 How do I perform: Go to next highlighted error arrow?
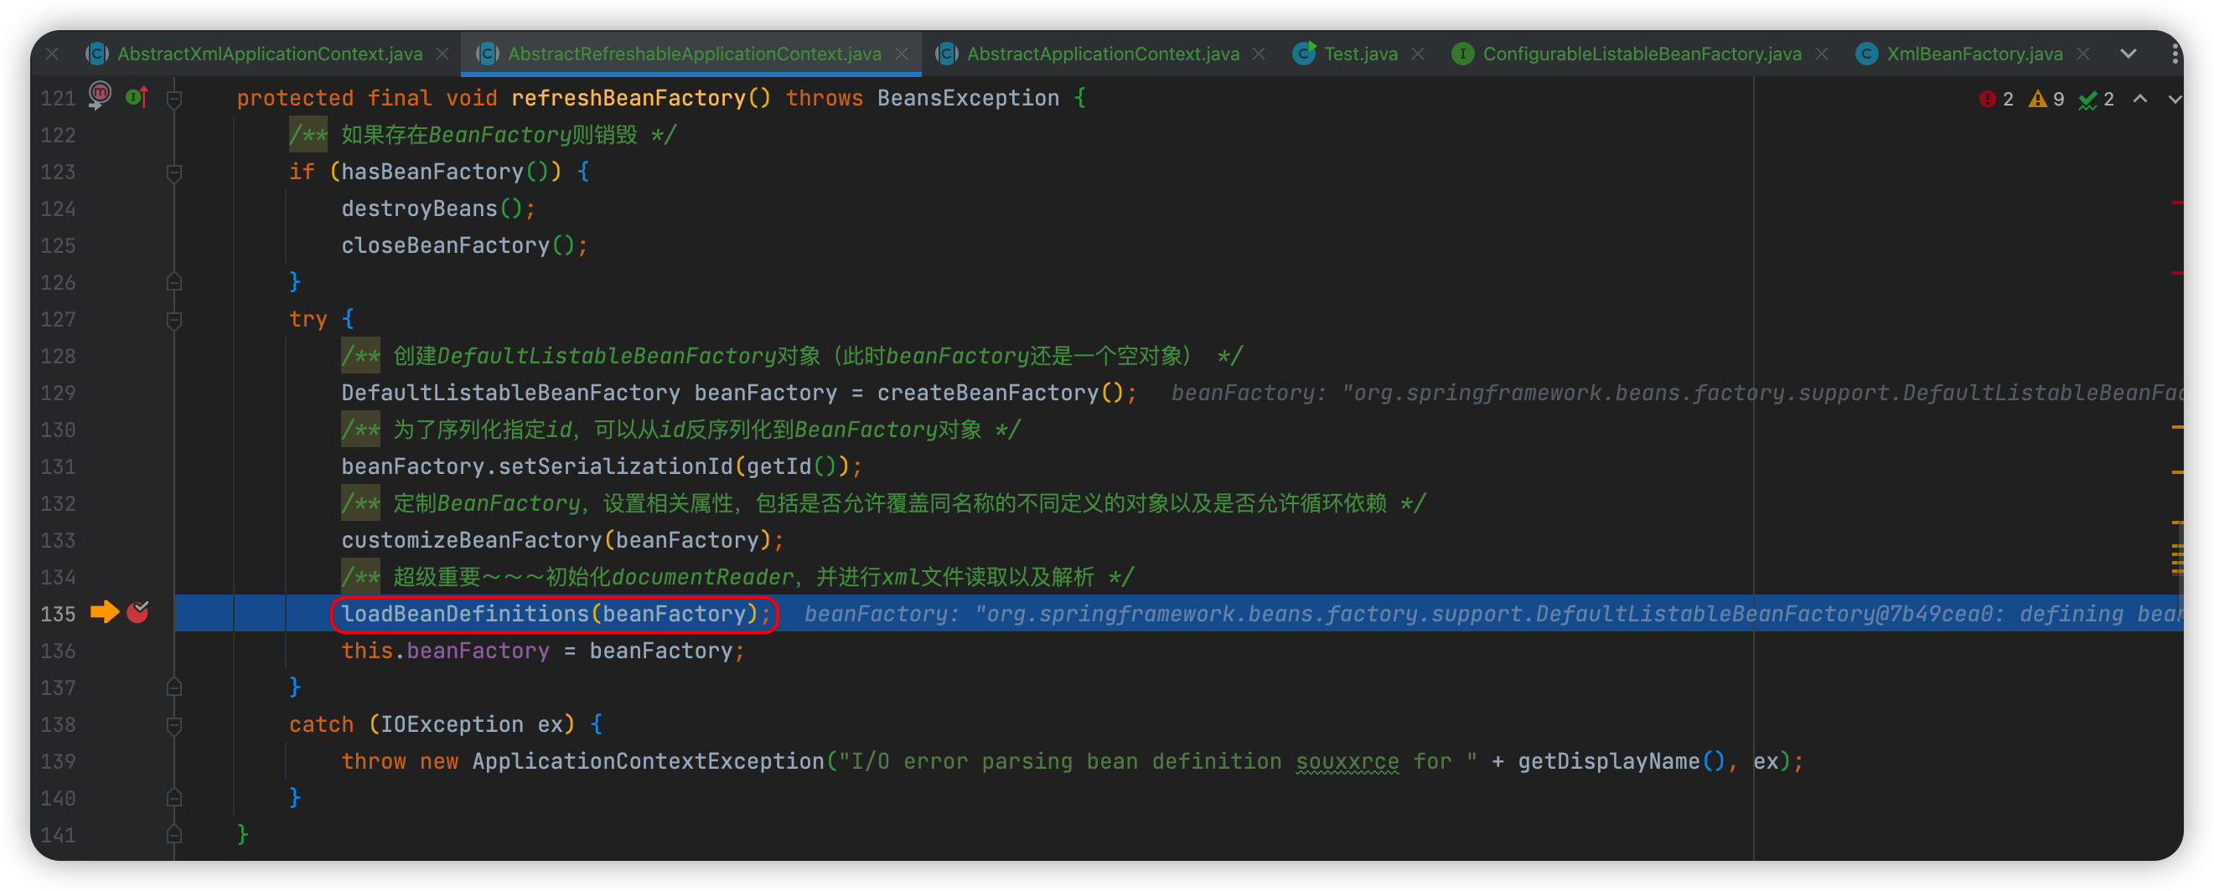[x=2175, y=99]
